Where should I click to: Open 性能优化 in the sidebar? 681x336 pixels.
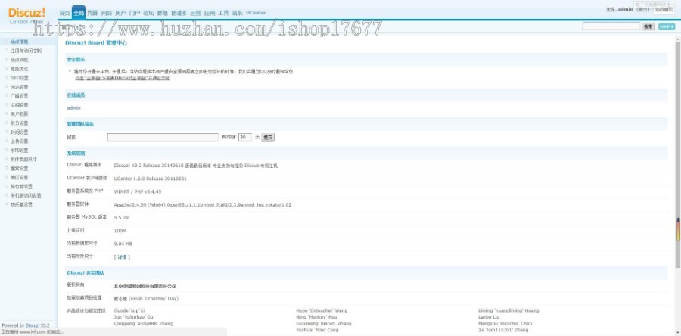pyautogui.click(x=20, y=69)
